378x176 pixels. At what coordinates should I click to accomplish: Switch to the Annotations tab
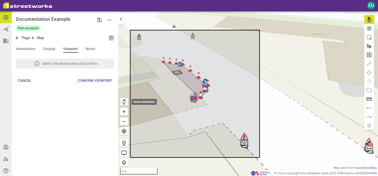click(x=26, y=49)
